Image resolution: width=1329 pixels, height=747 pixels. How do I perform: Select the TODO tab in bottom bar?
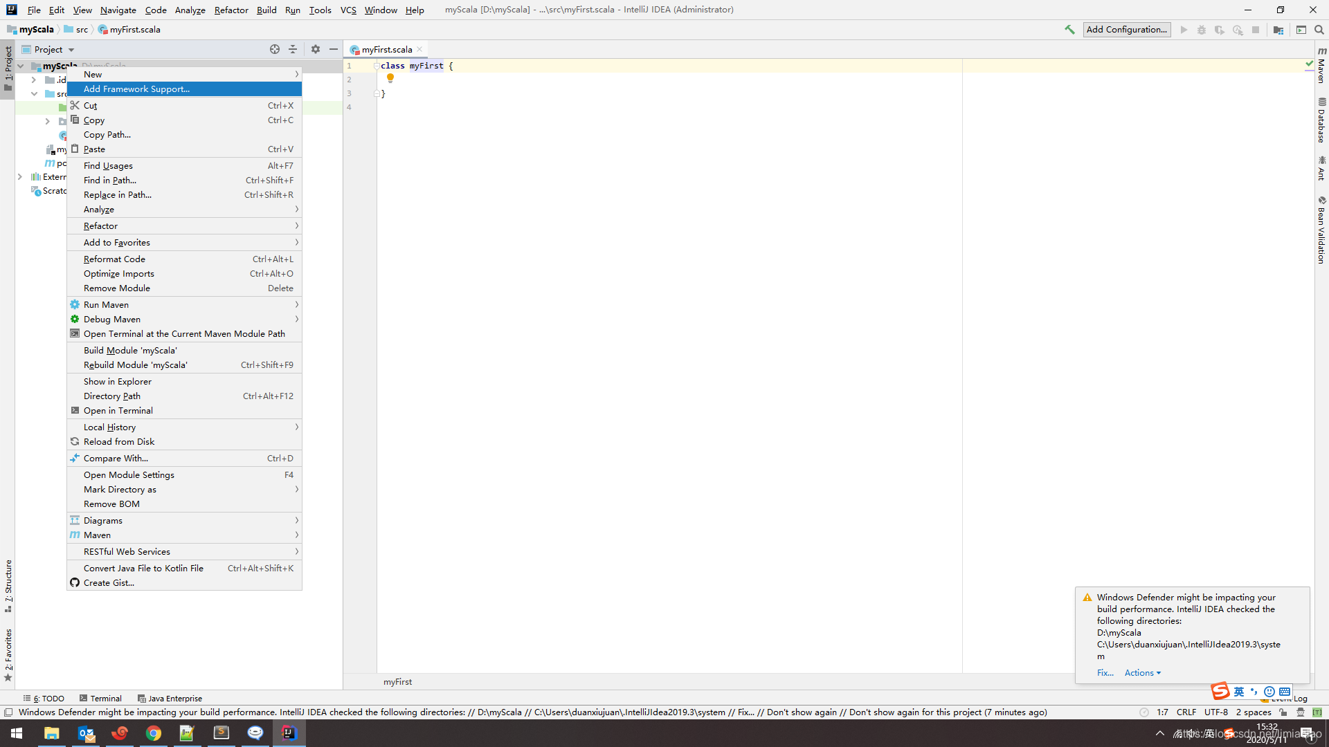tap(48, 698)
